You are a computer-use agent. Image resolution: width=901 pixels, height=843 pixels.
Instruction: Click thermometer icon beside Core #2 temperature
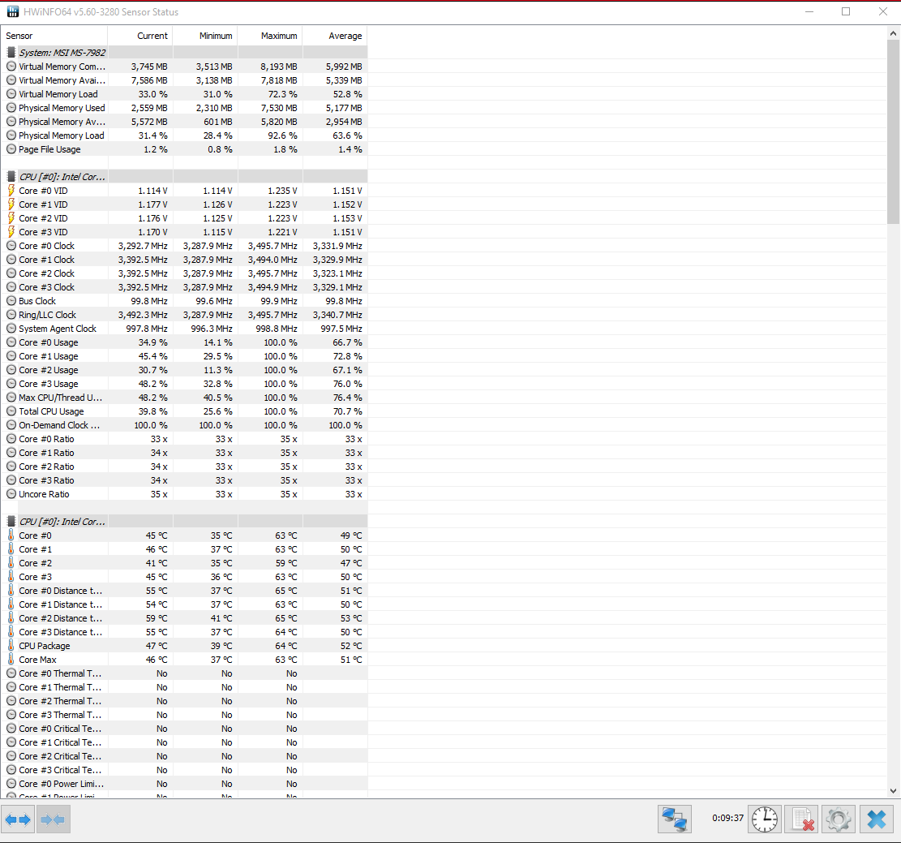coord(11,562)
